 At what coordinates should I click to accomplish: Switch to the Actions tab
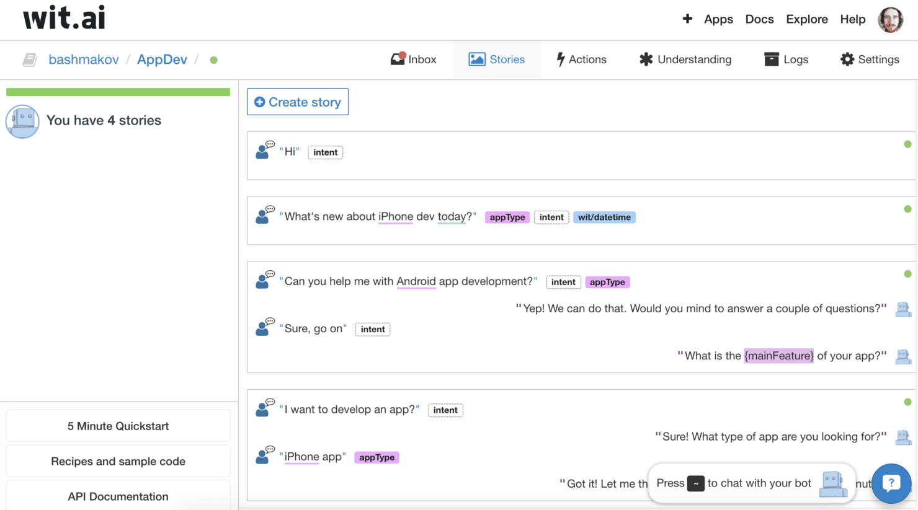pyautogui.click(x=581, y=59)
